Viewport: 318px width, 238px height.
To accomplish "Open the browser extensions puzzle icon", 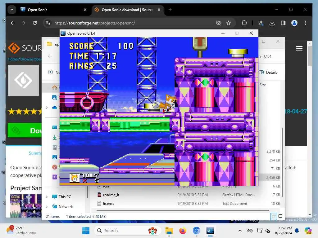I will (x=244, y=23).
